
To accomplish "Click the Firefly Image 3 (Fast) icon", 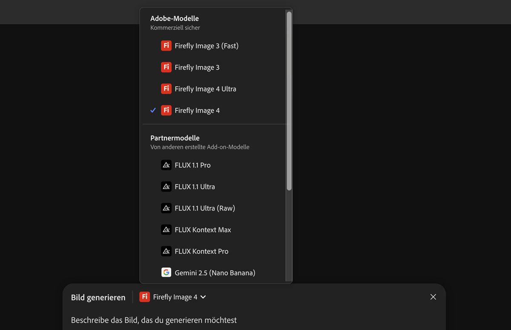I will tap(166, 46).
